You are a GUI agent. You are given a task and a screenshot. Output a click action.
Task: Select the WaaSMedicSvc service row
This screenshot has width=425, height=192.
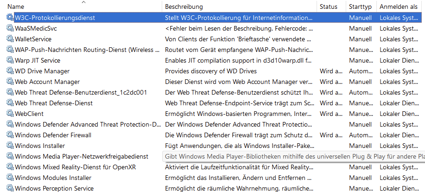(x=36, y=28)
